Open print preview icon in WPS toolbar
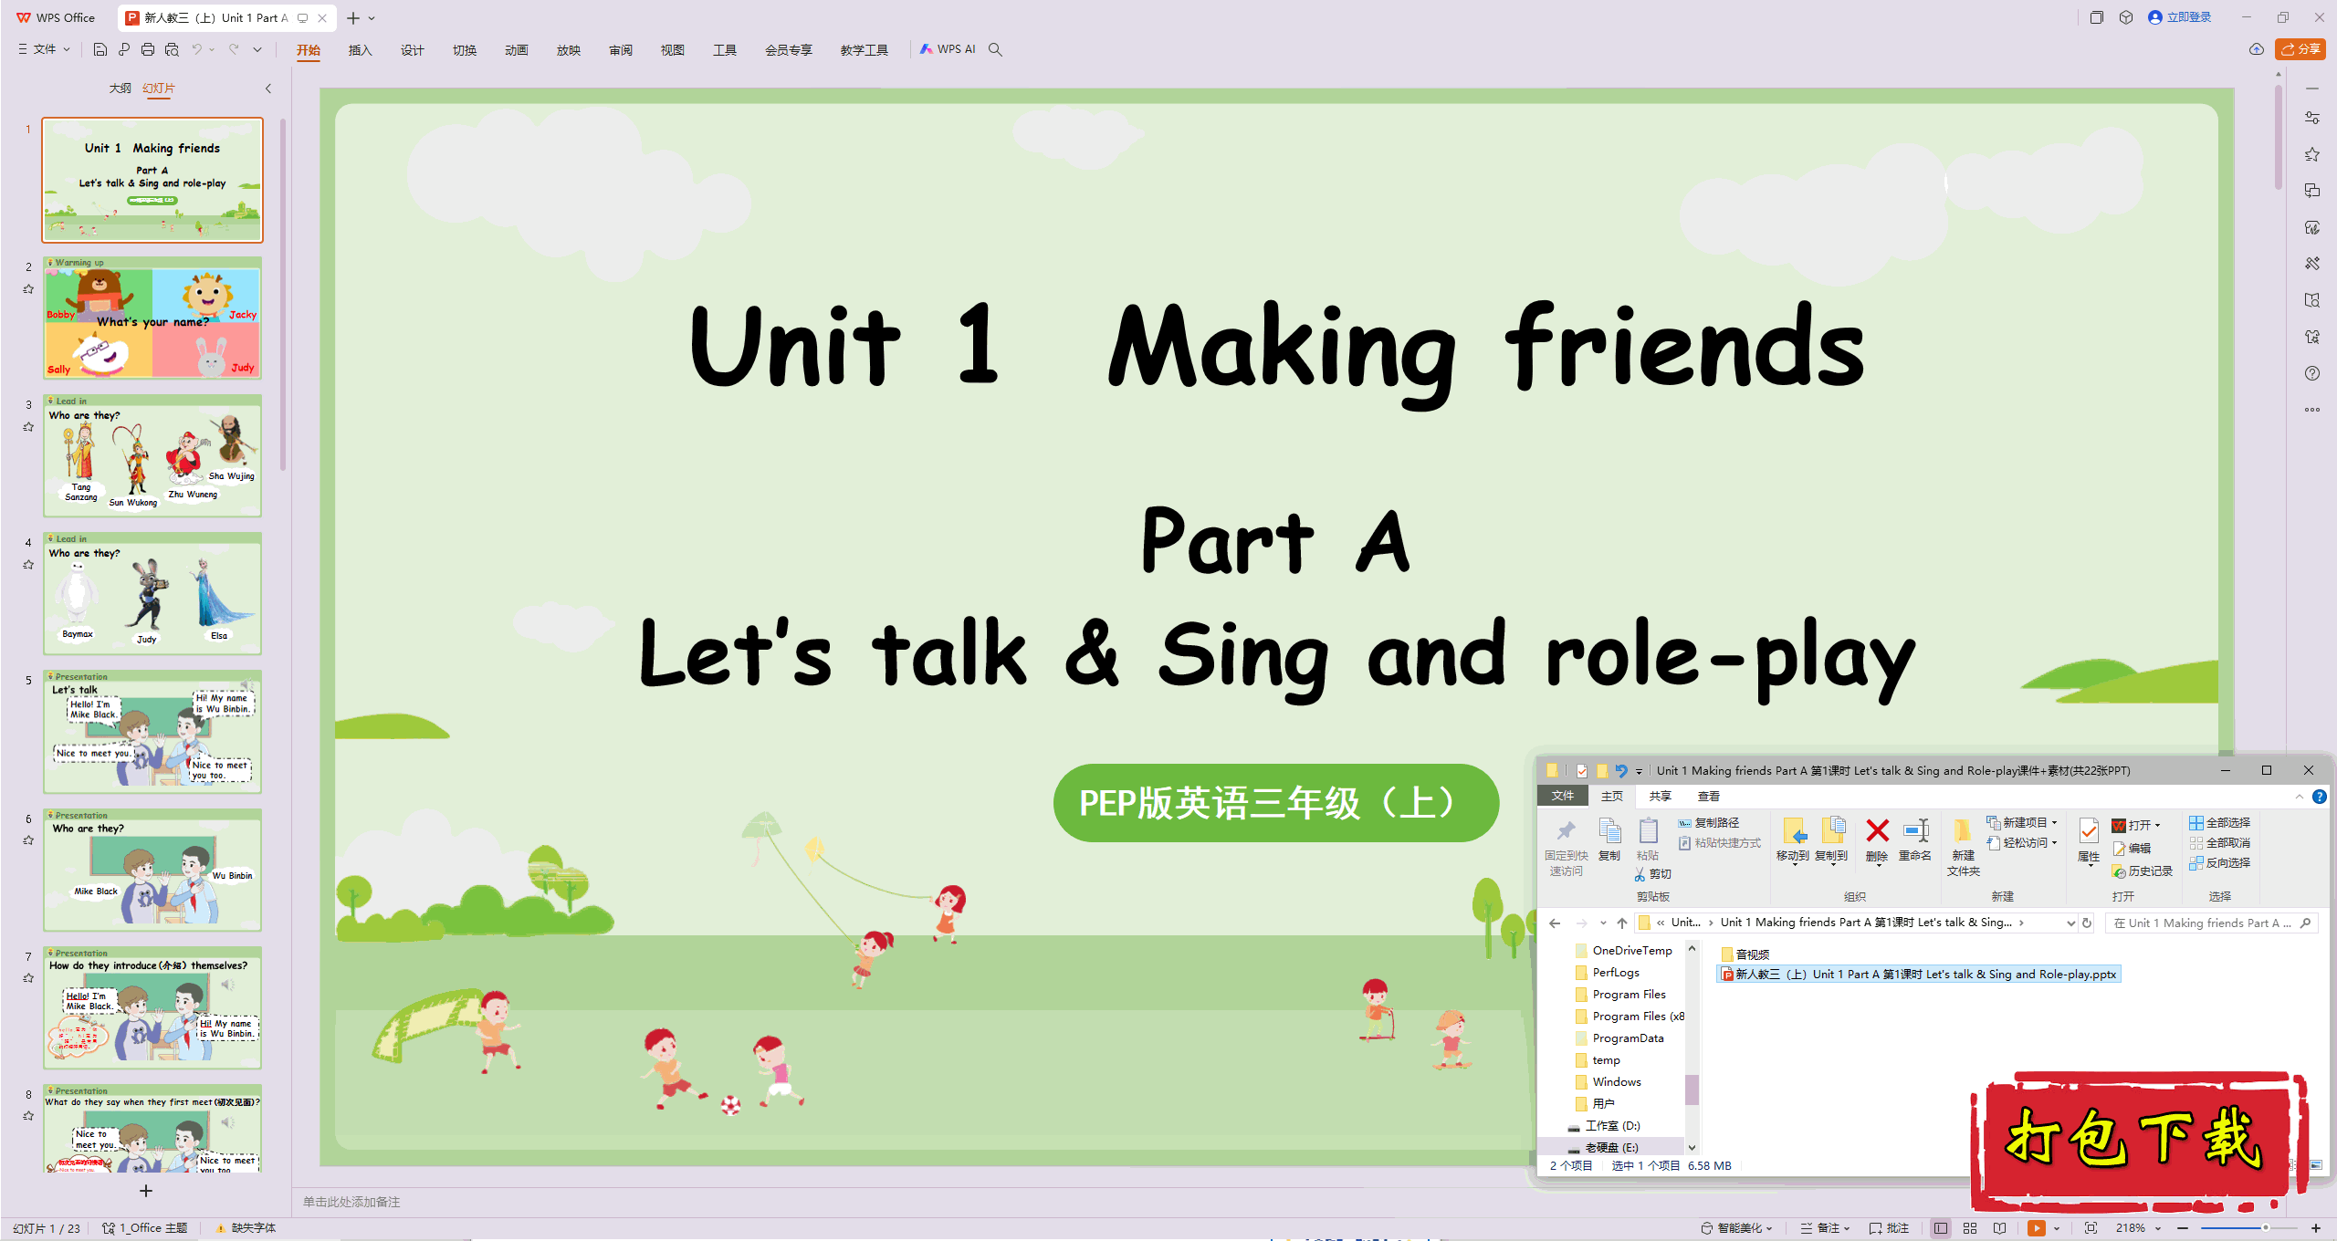 [172, 49]
